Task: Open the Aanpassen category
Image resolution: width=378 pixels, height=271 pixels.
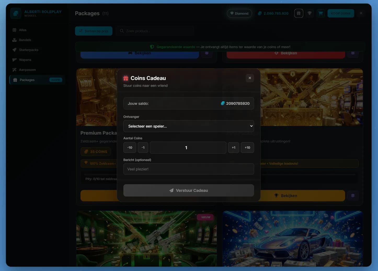Action: pos(37,70)
